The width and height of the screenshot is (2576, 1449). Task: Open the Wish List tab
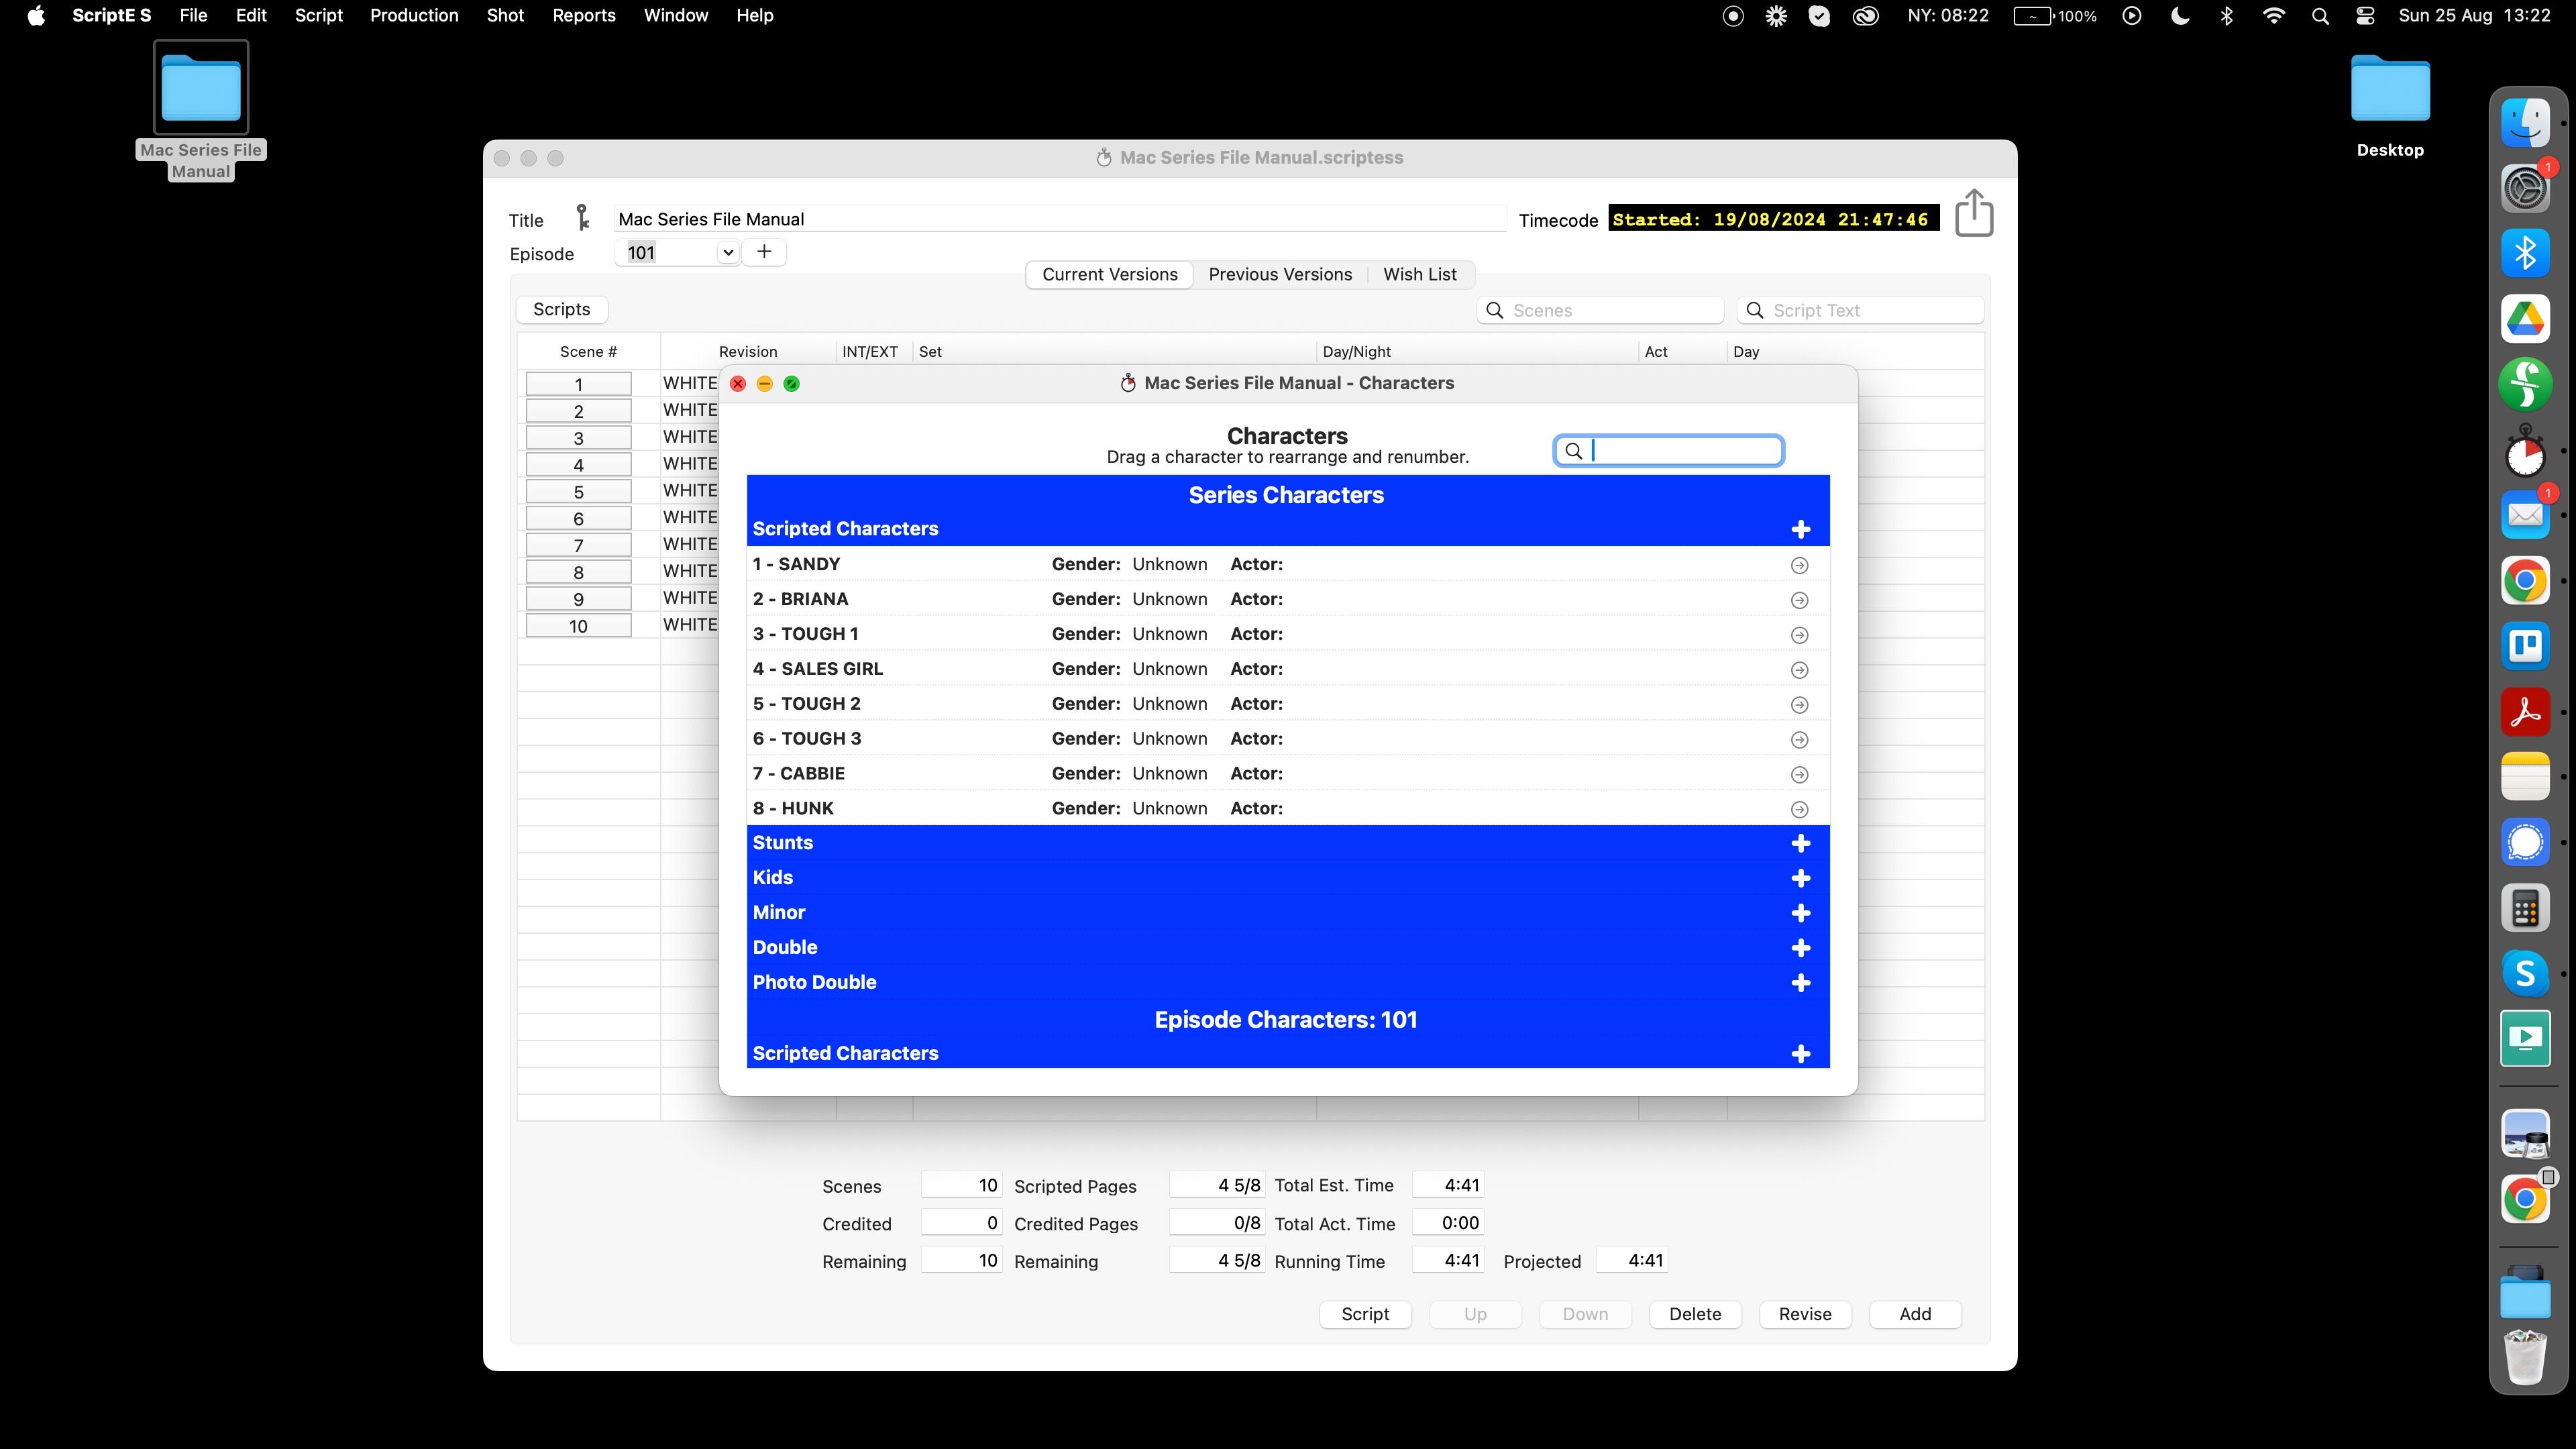click(1419, 275)
